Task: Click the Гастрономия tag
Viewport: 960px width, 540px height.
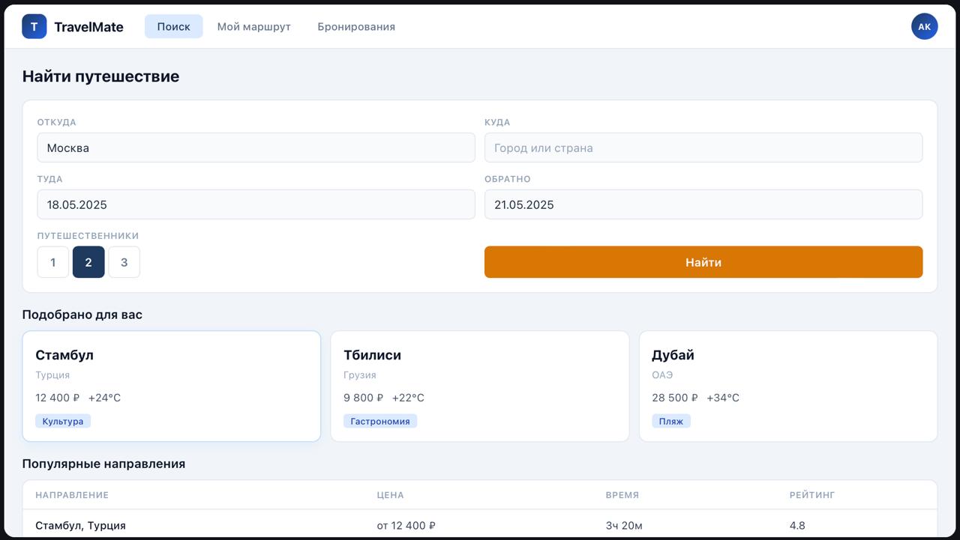Action: click(380, 422)
